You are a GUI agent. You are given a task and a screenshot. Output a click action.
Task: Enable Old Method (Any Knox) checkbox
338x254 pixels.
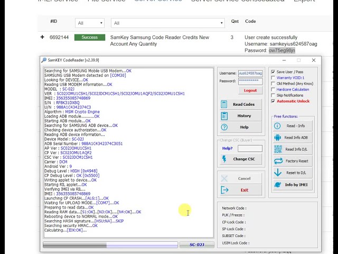(x=273, y=84)
